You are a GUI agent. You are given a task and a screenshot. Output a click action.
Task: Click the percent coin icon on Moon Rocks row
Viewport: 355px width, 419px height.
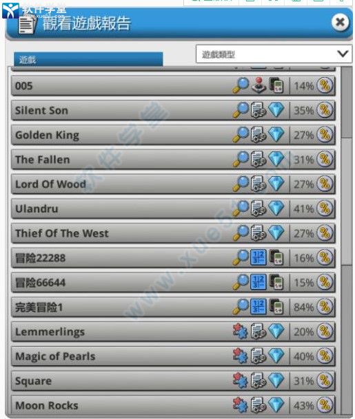(x=325, y=405)
